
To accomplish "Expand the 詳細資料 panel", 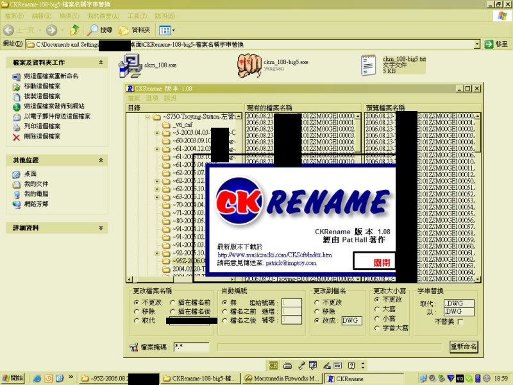I will 101,228.
